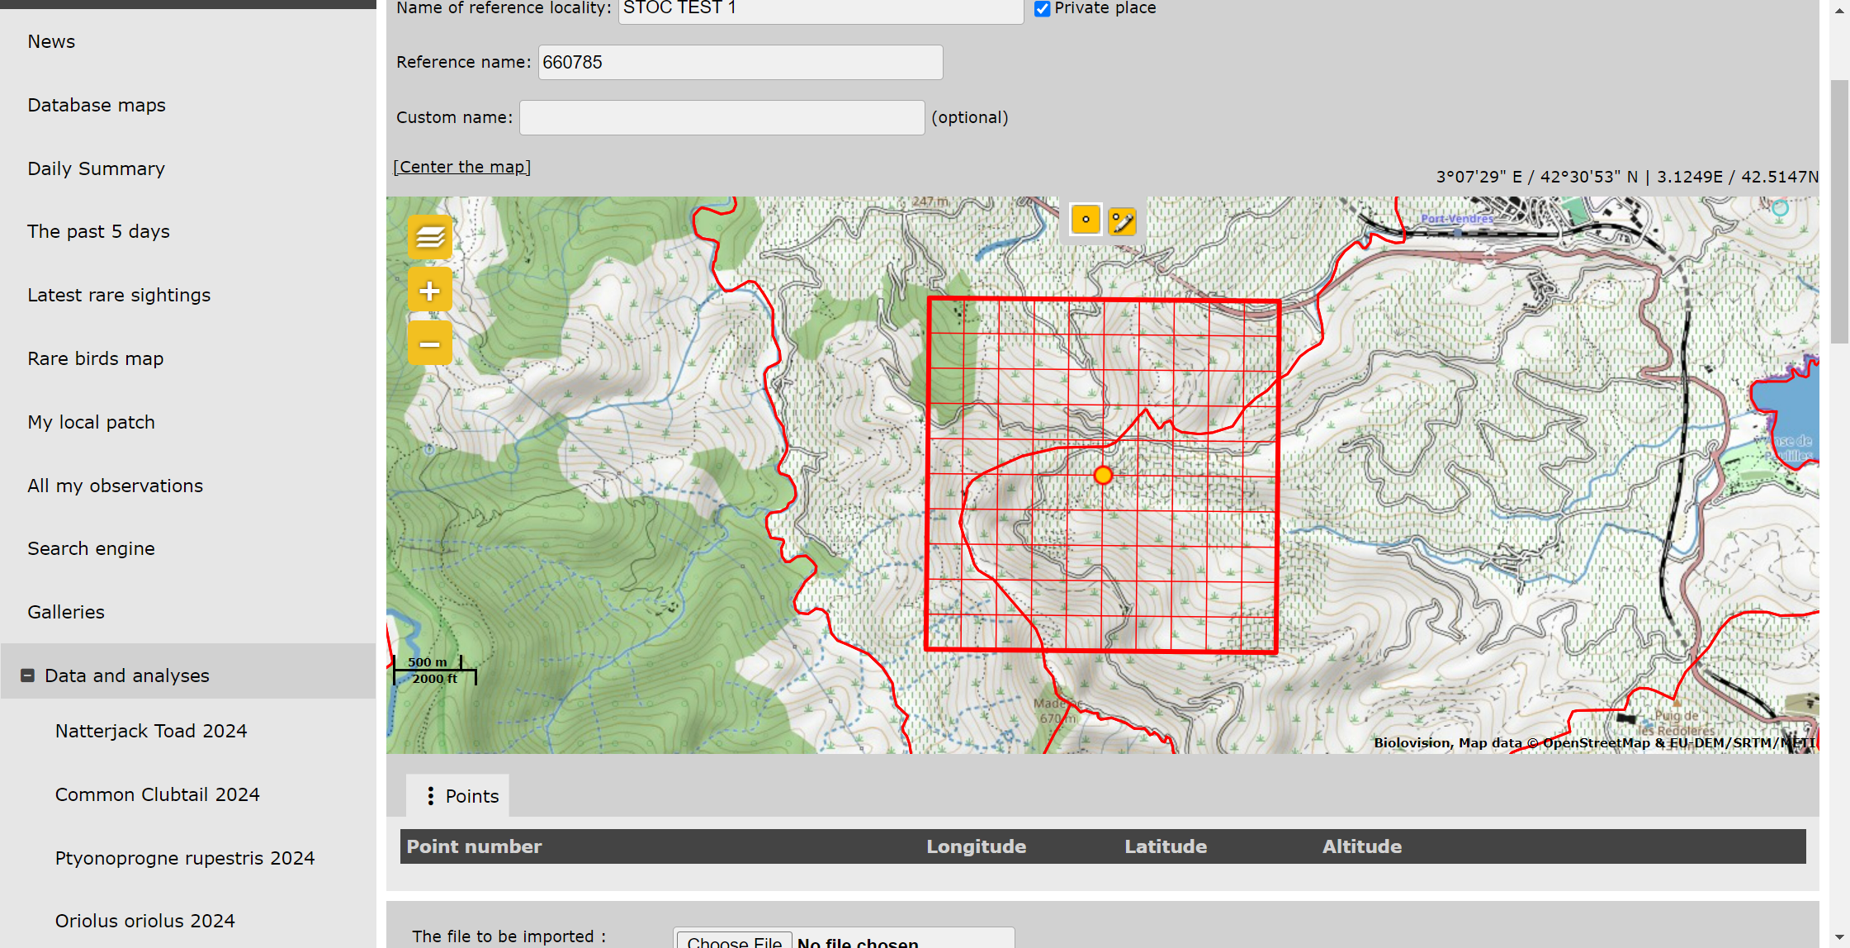Image resolution: width=1850 pixels, height=948 pixels.
Task: Click the Reference name input field
Action: point(740,62)
